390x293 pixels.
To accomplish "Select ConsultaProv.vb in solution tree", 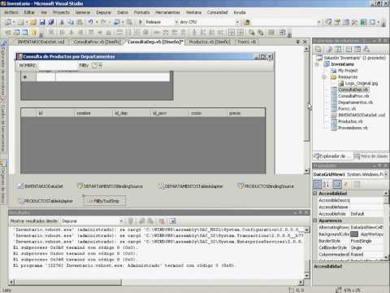I will pos(353,96).
